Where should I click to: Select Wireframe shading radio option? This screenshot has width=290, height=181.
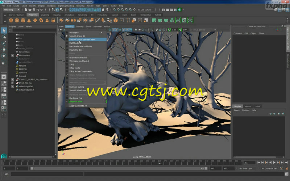coord(74,33)
